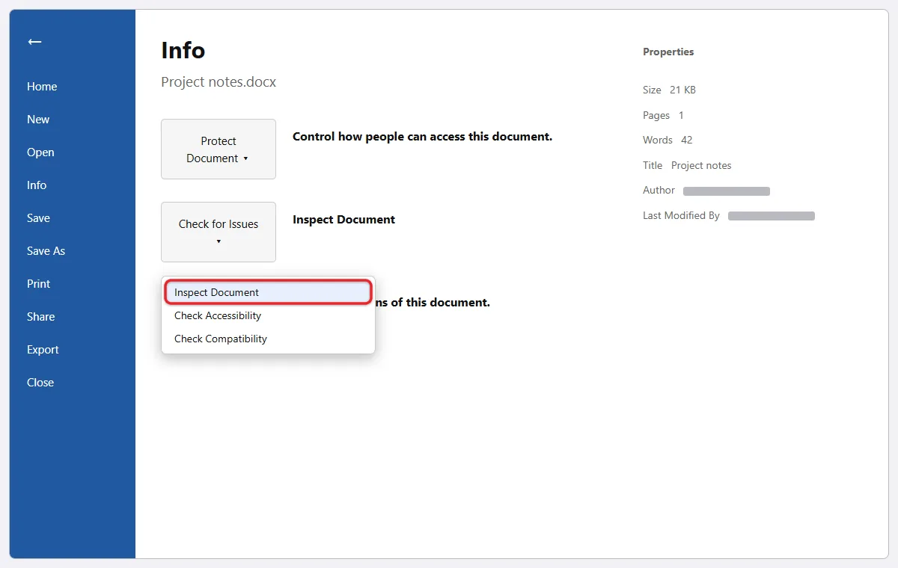Click the redacted Author value

click(x=727, y=191)
